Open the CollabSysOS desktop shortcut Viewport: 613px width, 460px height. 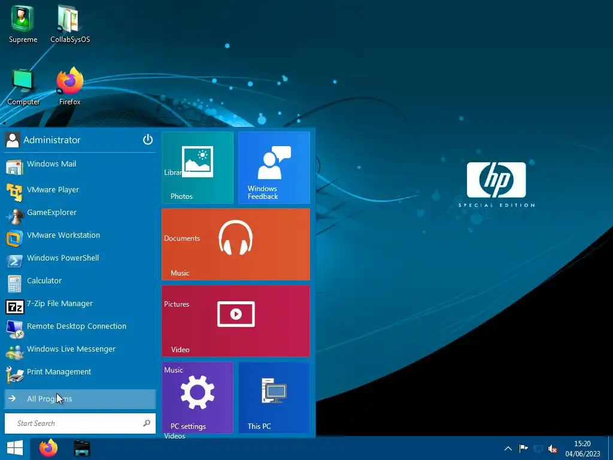(x=70, y=23)
